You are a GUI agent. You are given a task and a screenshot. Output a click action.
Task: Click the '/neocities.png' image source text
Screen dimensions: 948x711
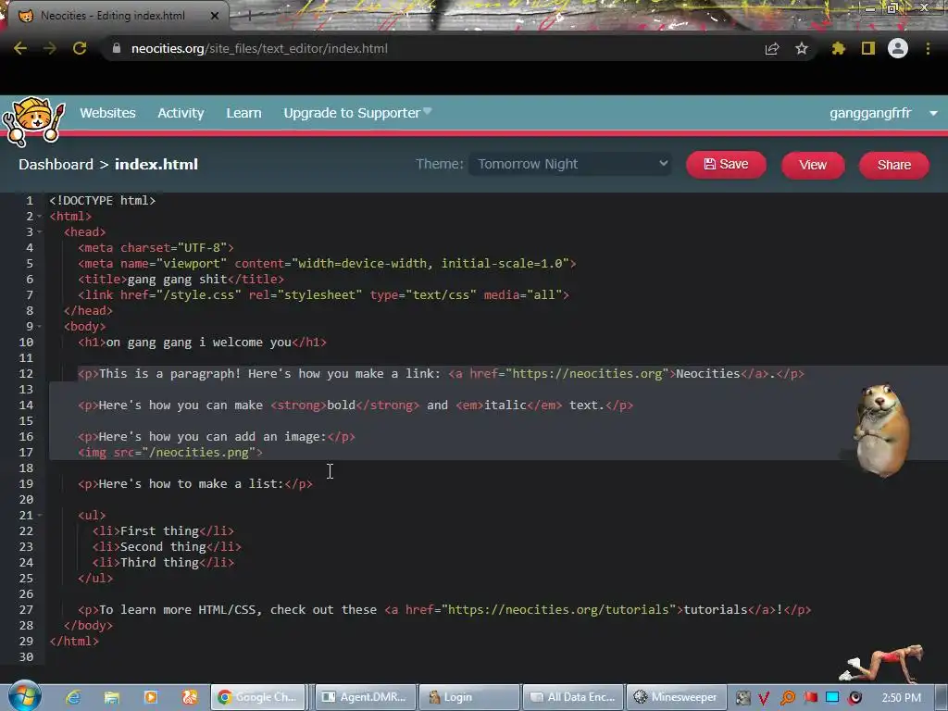[199, 452]
